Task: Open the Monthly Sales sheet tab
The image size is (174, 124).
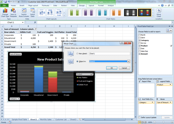Action: (46, 119)
